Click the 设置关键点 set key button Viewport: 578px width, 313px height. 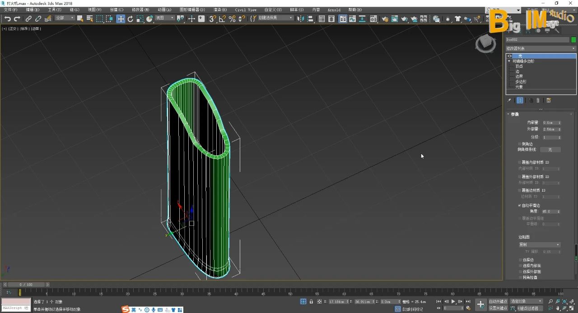point(498,308)
